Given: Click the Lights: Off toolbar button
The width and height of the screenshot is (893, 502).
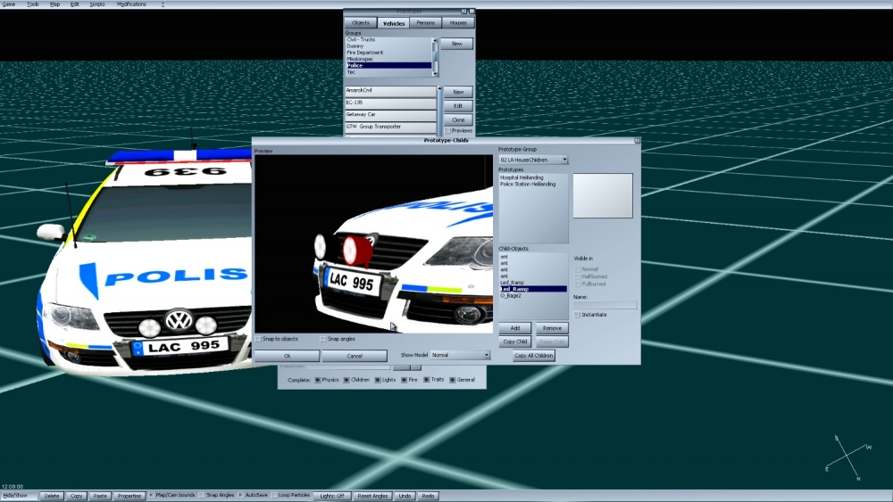Looking at the screenshot, I should click(x=332, y=496).
